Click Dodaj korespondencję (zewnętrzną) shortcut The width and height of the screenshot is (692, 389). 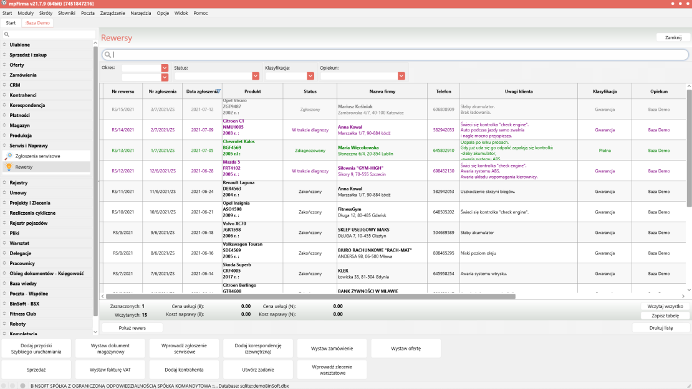coord(258,349)
